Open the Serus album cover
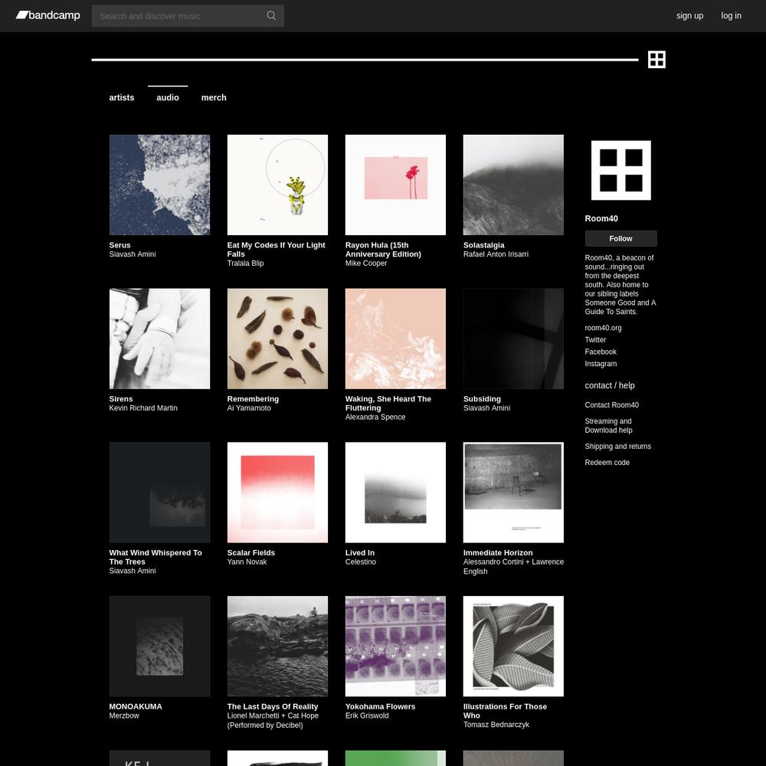766x766 pixels. point(160,185)
